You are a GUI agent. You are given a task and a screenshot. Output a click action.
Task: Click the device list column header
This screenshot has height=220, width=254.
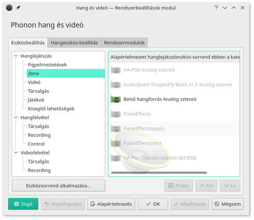coord(174,57)
